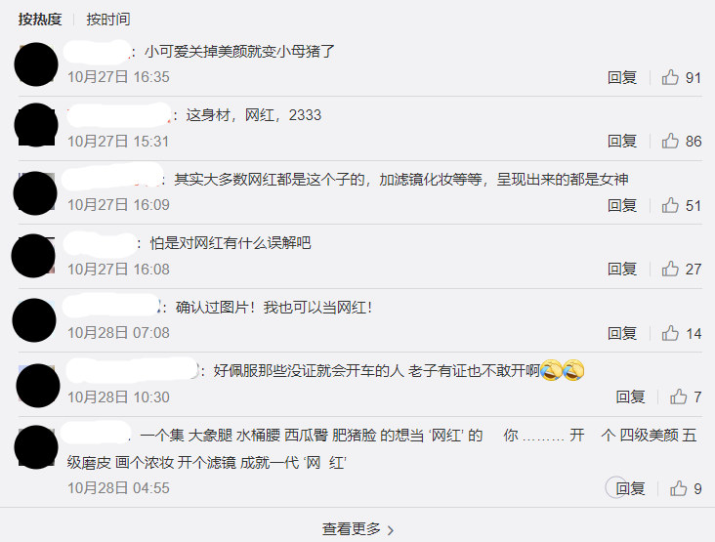Image resolution: width=715 pixels, height=542 pixels.
Task: Like the comment posted 10月28日 10:30
Action: (x=678, y=397)
